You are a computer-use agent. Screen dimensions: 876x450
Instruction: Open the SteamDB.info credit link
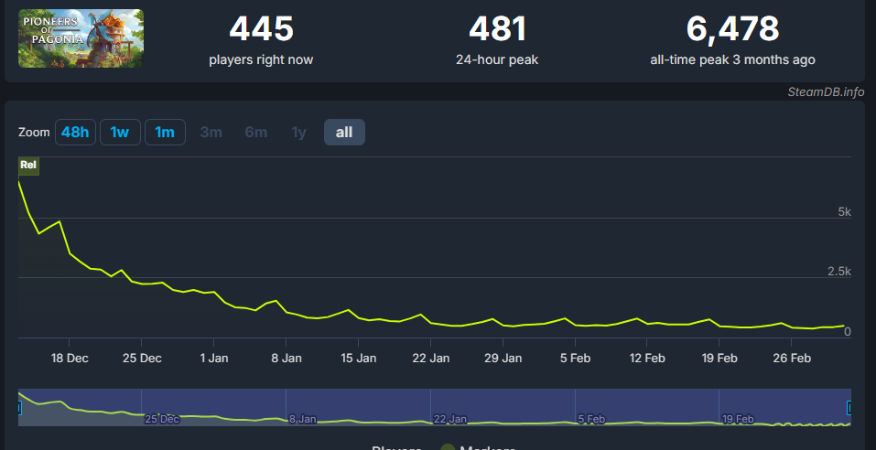click(826, 91)
